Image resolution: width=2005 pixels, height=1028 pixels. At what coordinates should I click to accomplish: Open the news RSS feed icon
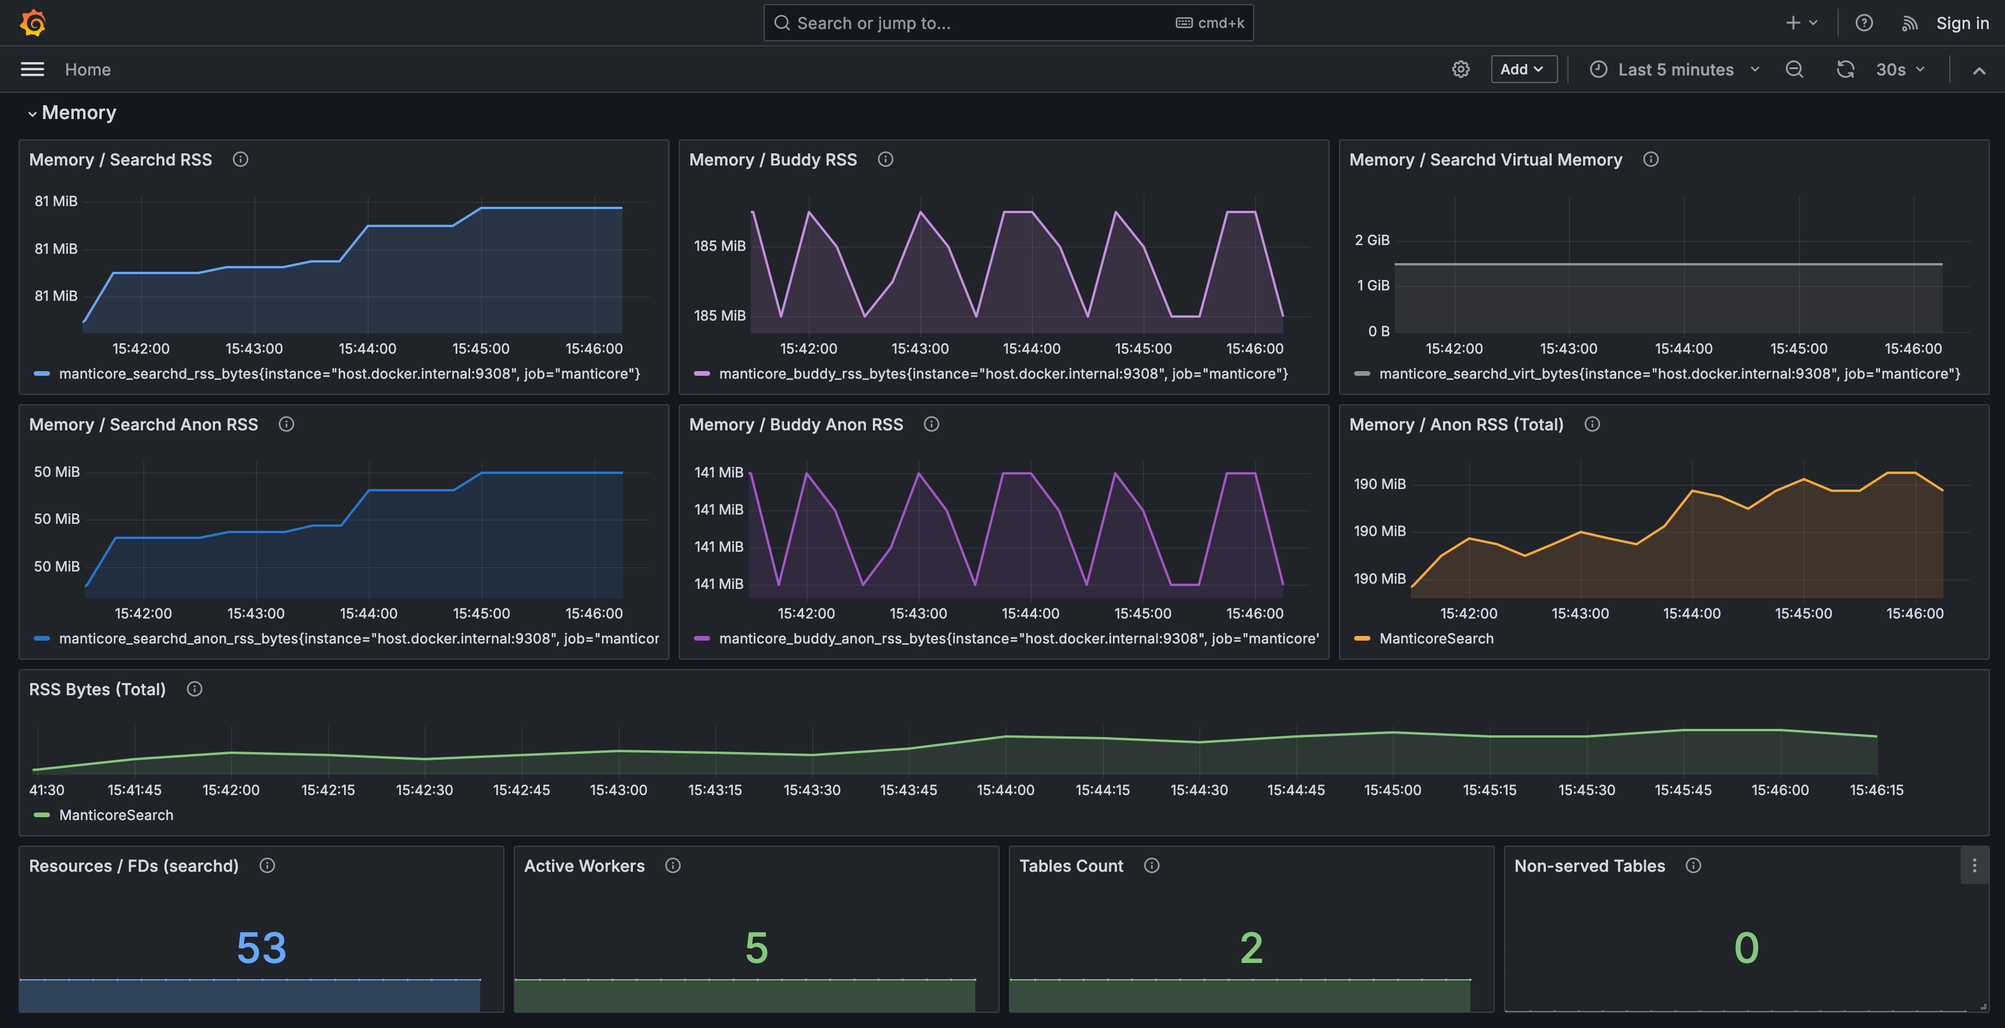click(1909, 23)
